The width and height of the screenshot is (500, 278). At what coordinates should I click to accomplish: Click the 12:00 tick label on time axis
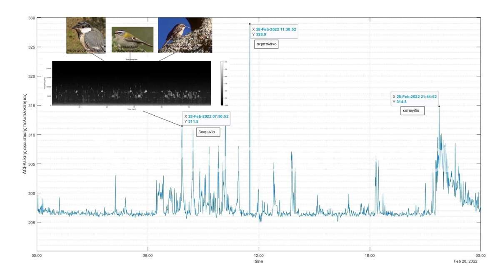click(258, 255)
